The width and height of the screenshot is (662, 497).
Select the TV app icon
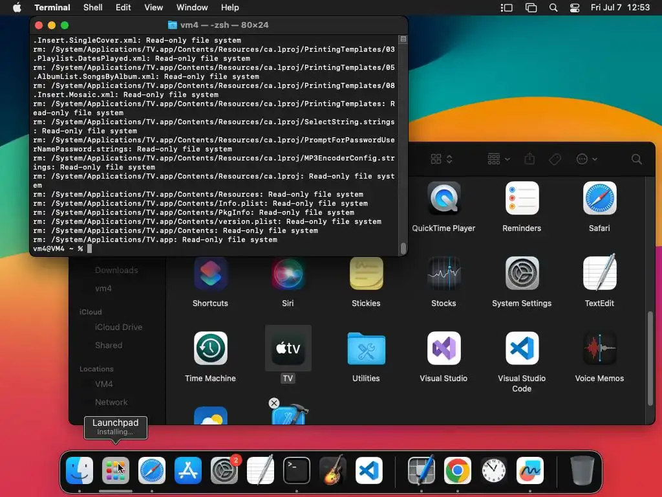(x=288, y=348)
